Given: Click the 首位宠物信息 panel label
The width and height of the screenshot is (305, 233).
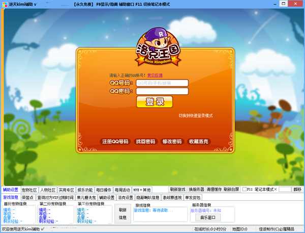Looking at the screenshot, I should click(x=15, y=204).
